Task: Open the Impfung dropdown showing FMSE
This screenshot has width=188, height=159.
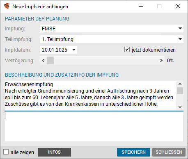Action: click(x=112, y=29)
